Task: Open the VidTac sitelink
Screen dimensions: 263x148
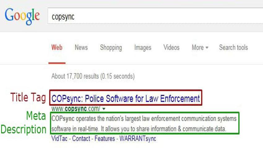Action: point(59,139)
